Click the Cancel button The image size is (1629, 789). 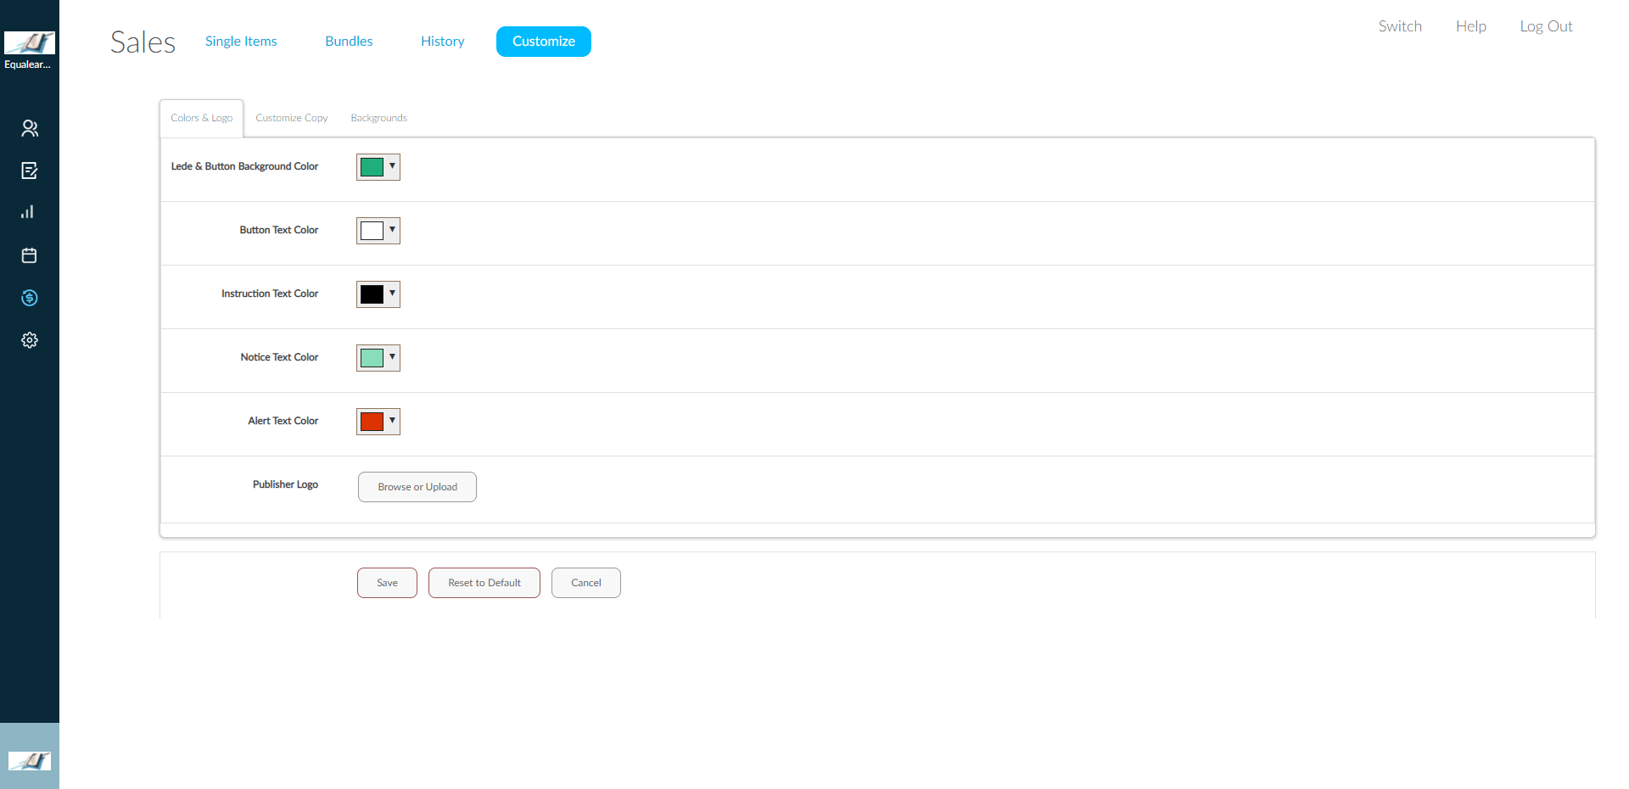coord(586,583)
